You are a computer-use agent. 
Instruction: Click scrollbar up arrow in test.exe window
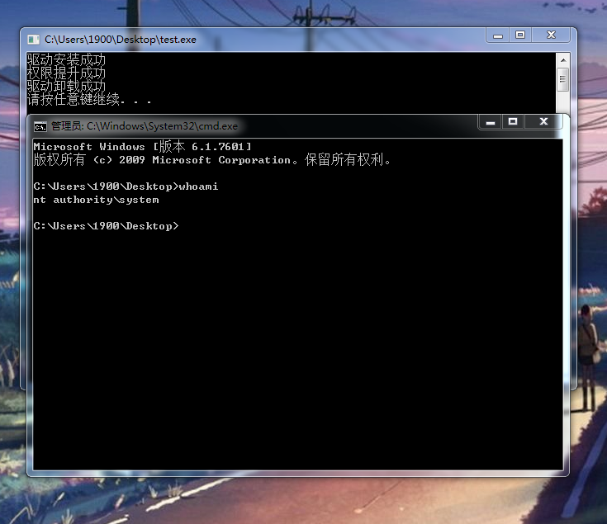(563, 60)
